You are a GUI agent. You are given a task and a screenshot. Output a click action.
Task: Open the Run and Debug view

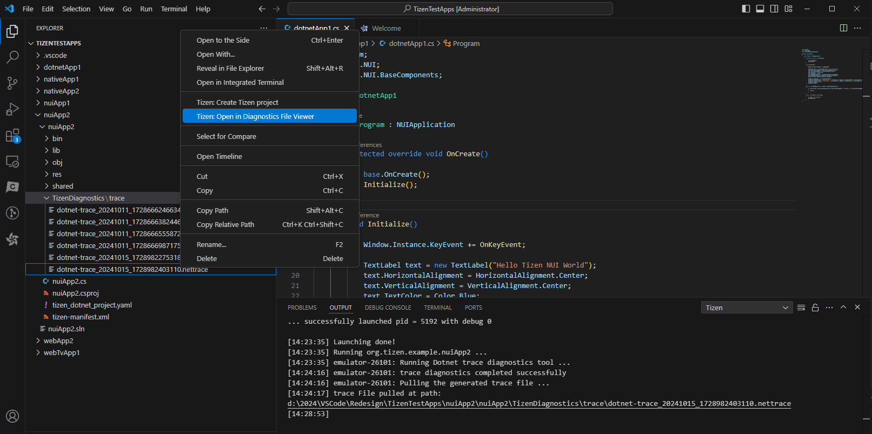[12, 109]
